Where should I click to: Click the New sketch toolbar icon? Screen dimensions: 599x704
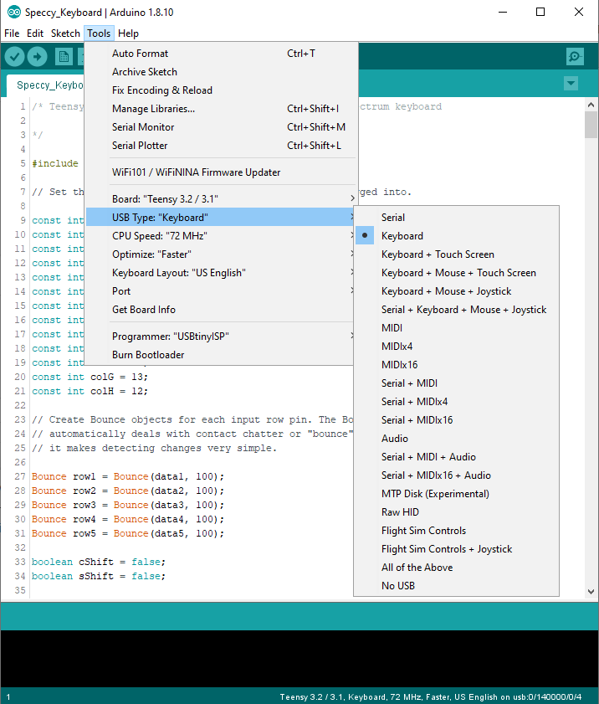(64, 57)
